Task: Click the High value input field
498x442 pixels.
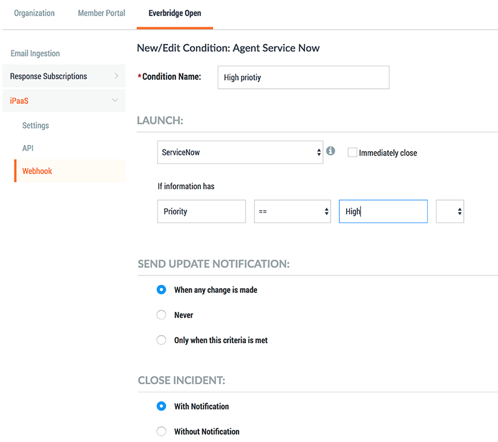Action: point(383,211)
